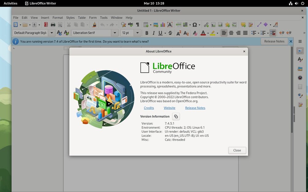Open the Format menu

click(58, 18)
